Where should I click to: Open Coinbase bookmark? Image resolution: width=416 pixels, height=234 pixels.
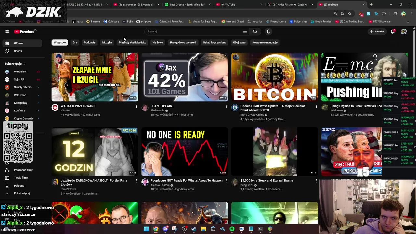[x=111, y=22]
